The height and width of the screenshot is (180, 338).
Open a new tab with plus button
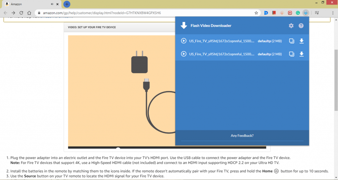(x=67, y=4)
